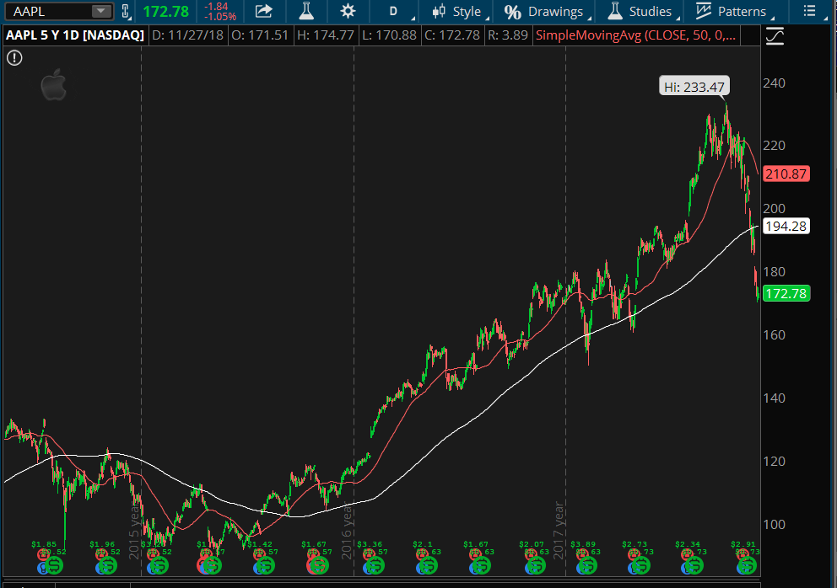The height and width of the screenshot is (588, 837).
Task: Click the green dividend icon under $1.42
Action: (265, 564)
